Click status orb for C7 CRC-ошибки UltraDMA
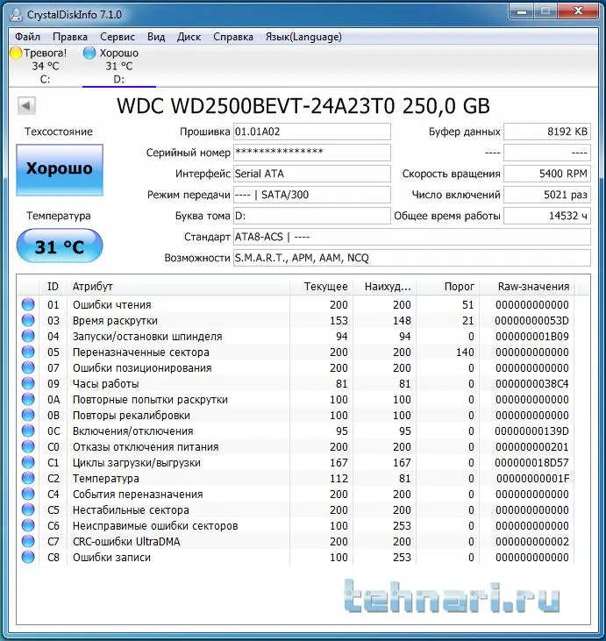Screen dimensions: 606x641 [x=28, y=541]
